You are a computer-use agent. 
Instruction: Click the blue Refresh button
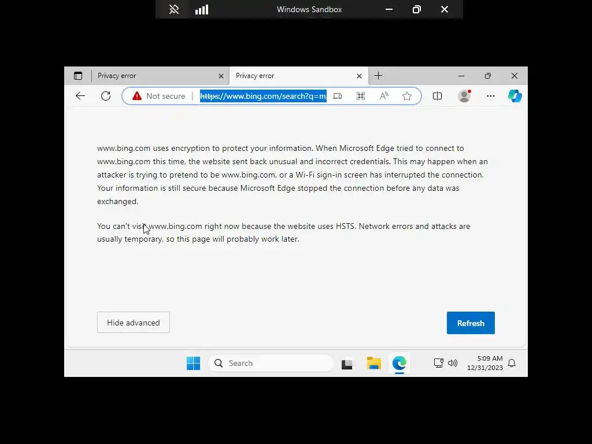coord(471,323)
